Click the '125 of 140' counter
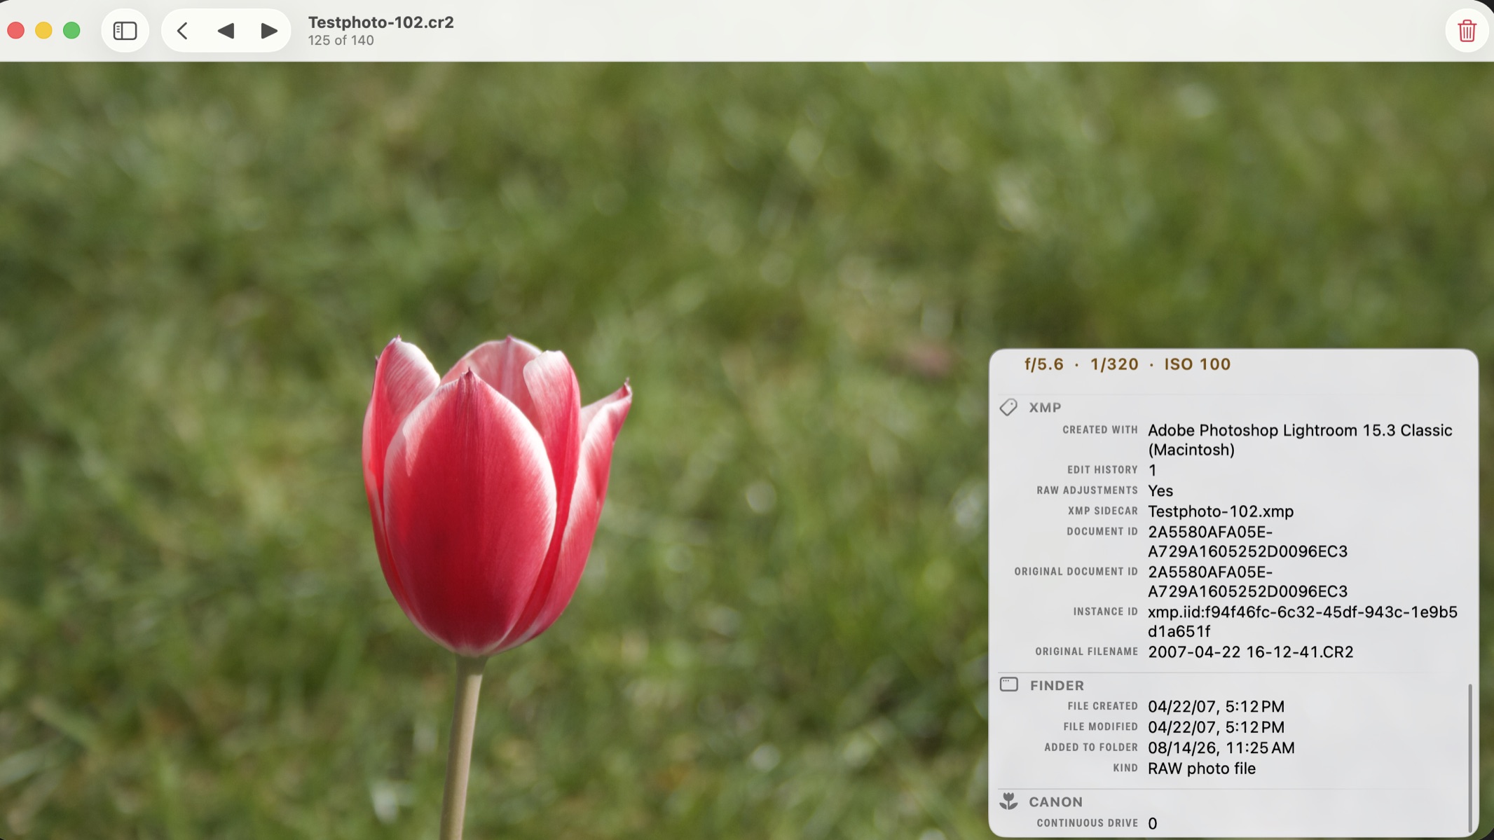1494x840 pixels. pyautogui.click(x=341, y=41)
